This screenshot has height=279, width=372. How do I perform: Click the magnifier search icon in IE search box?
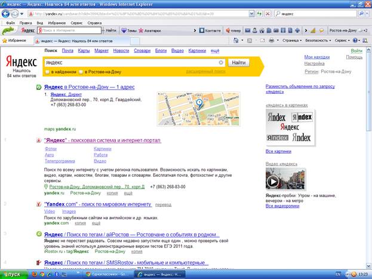pyautogui.click(x=361, y=14)
